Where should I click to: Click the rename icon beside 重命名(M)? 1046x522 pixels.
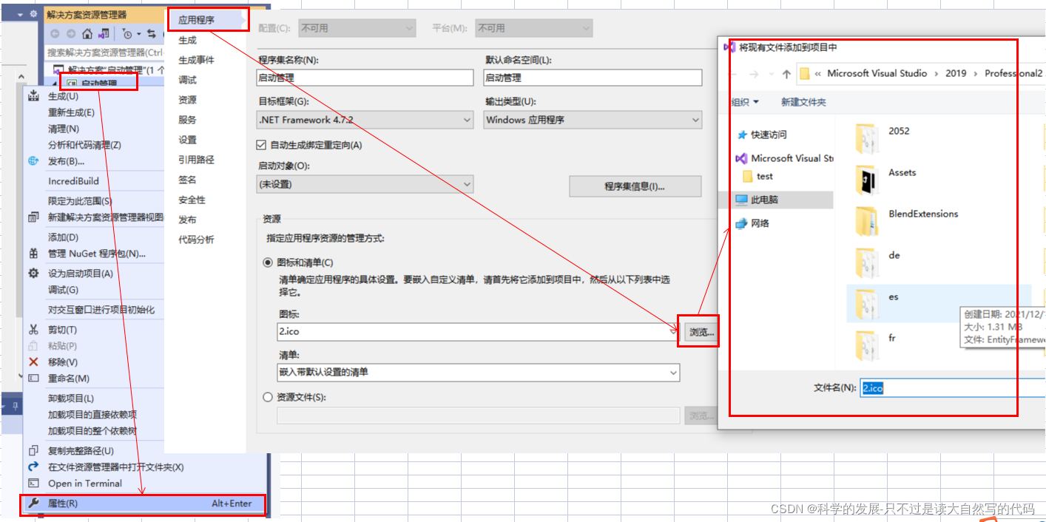(x=33, y=379)
